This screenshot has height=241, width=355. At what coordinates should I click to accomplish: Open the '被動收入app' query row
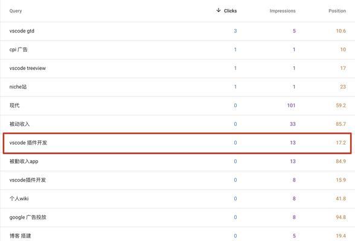click(x=177, y=161)
